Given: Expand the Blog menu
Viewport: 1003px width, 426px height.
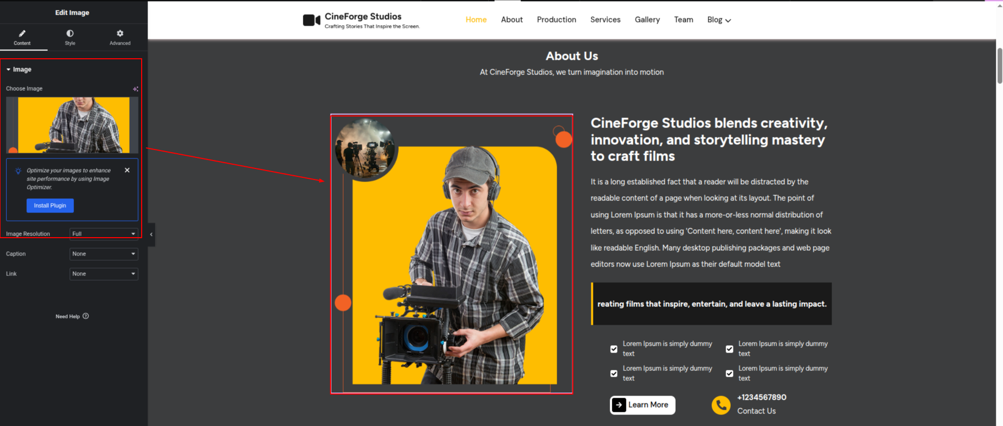Looking at the screenshot, I should [719, 20].
